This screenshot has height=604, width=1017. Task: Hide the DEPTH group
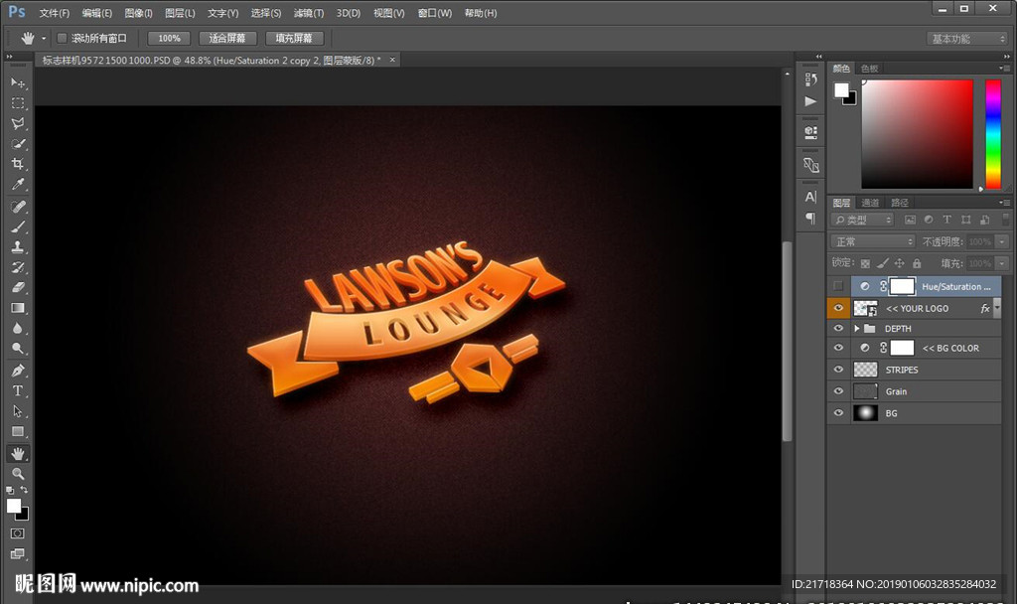[x=838, y=328]
